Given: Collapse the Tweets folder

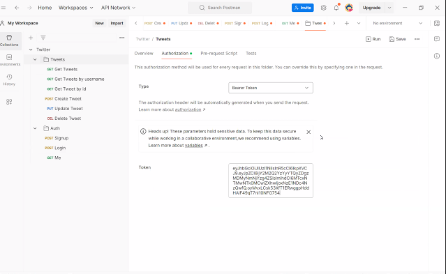Looking at the screenshot, I should click(35, 59).
